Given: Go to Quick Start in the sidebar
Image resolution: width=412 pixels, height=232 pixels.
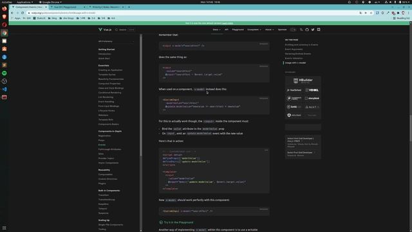Looking at the screenshot, I should pyautogui.click(x=104, y=59).
